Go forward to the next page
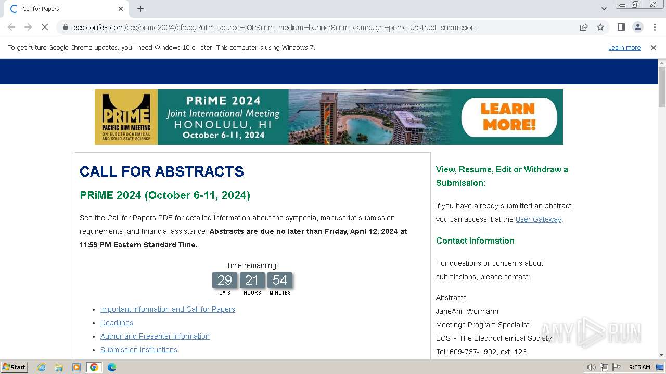This screenshot has width=666, height=374. (28, 27)
